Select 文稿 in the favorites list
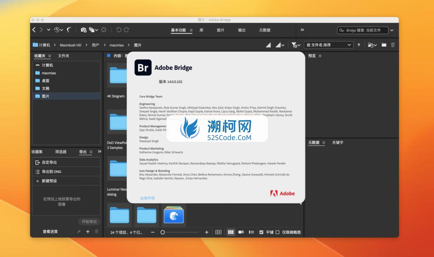Screen dimensions: 434x257 (66, 88)
